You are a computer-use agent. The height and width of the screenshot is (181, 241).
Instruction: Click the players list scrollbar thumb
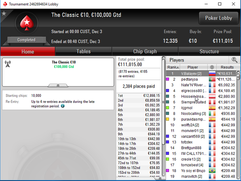[238, 76]
